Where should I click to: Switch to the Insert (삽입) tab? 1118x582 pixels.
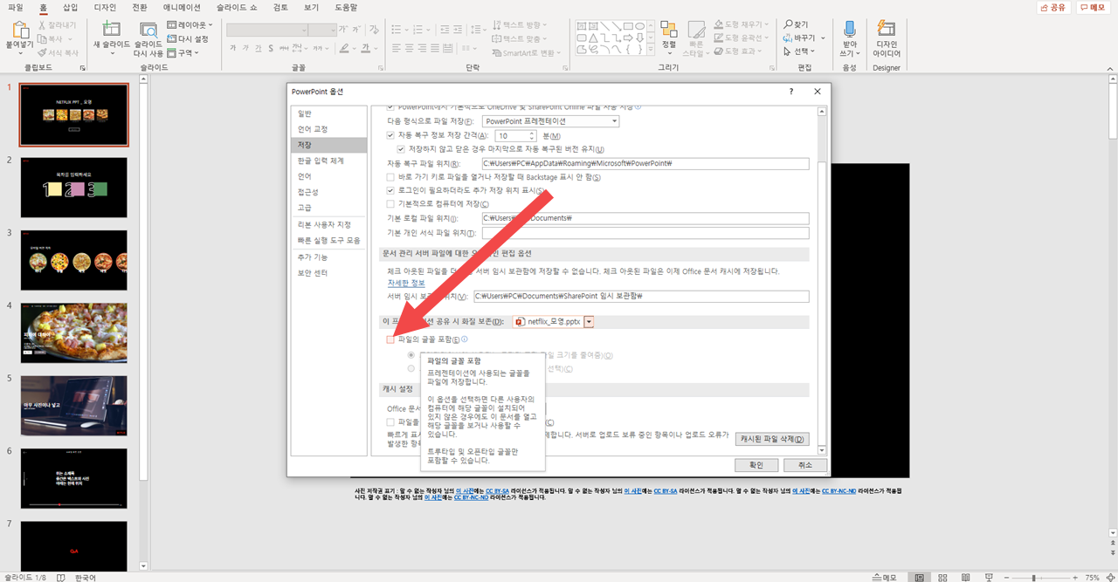click(x=71, y=7)
